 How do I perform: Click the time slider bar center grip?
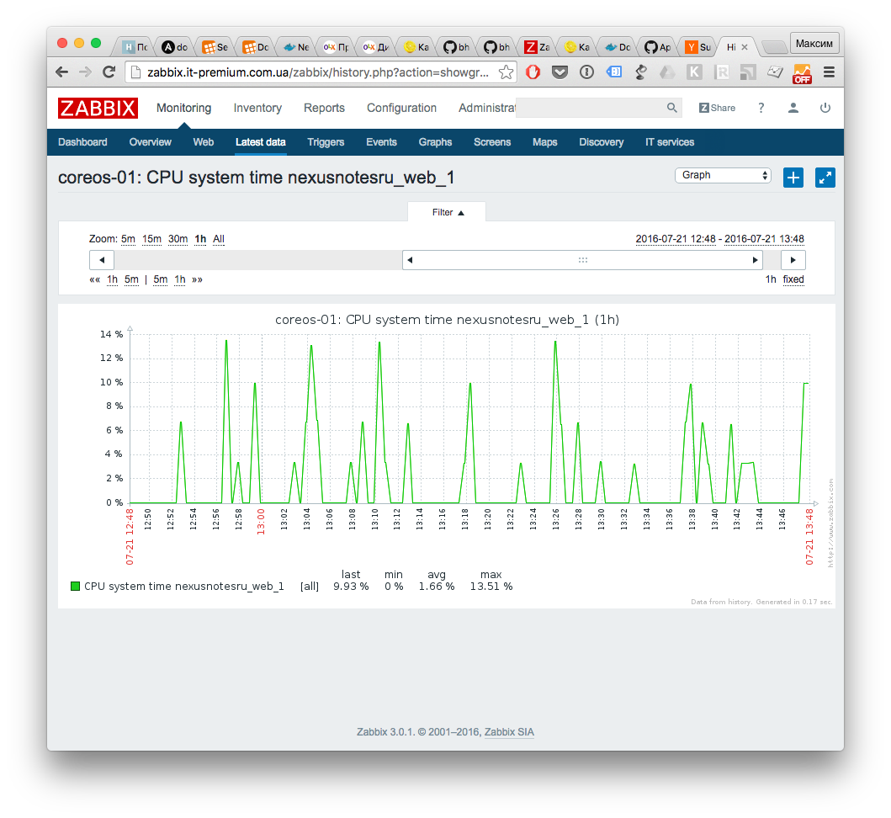(x=582, y=260)
